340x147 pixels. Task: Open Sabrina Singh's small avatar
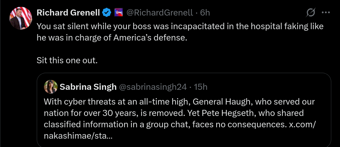point(51,87)
